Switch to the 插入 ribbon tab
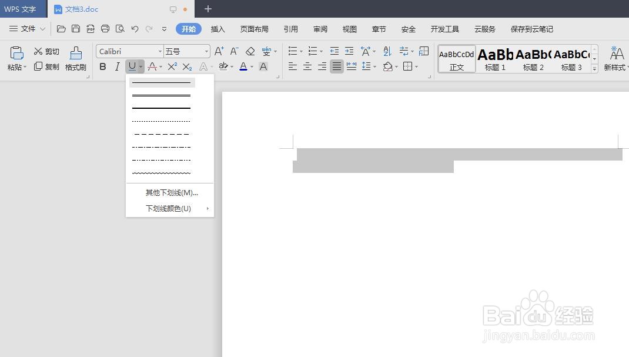 point(218,28)
